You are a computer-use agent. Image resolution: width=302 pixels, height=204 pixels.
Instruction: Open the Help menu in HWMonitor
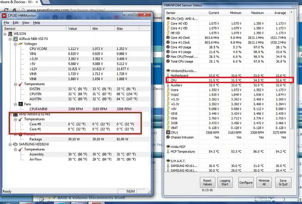click(x=37, y=23)
